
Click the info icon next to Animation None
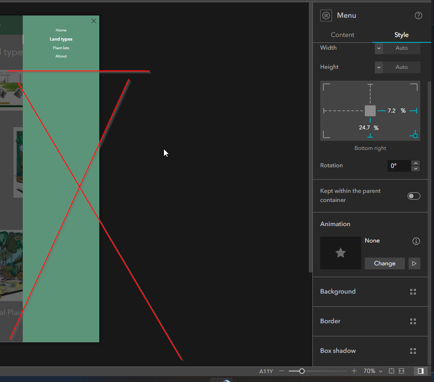point(416,241)
